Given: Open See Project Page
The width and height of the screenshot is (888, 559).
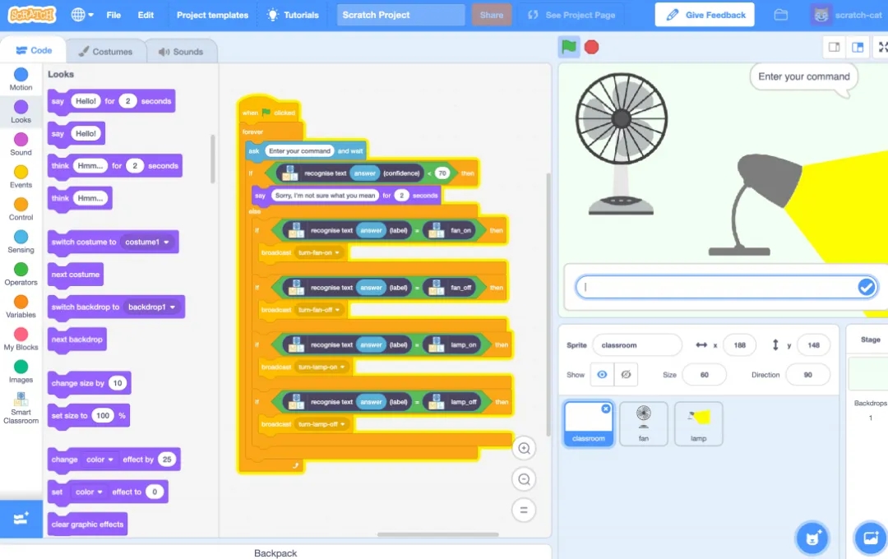Looking at the screenshot, I should pos(571,15).
